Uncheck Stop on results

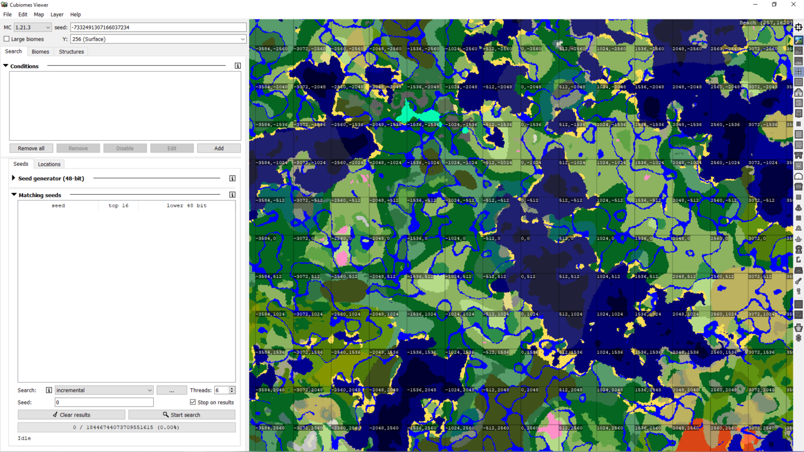(x=193, y=402)
